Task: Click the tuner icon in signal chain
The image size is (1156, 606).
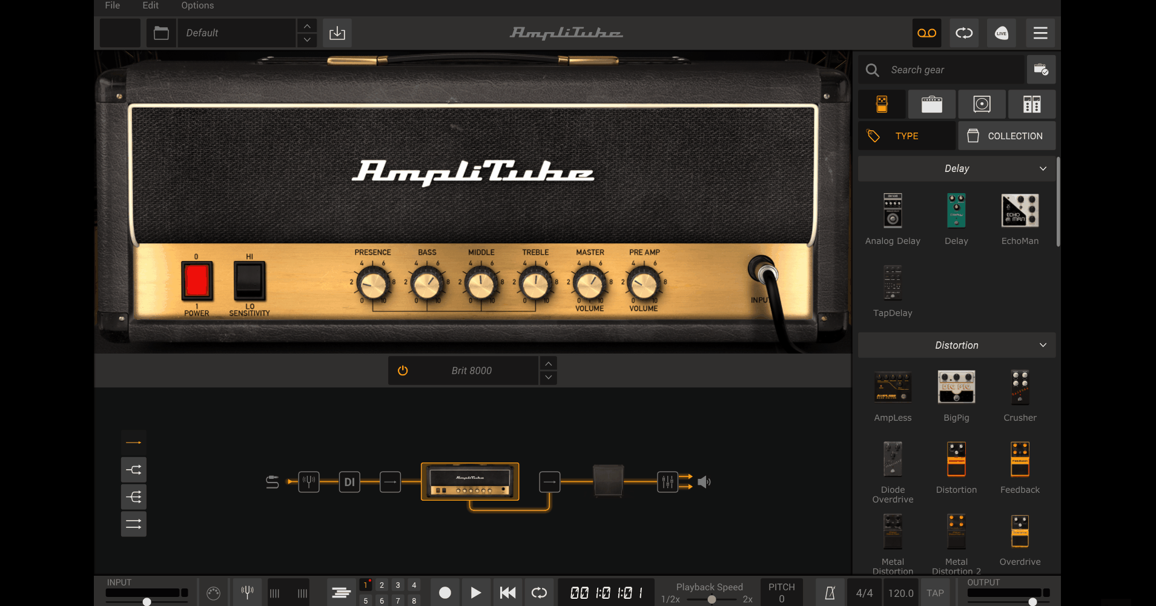Action: pos(309,482)
